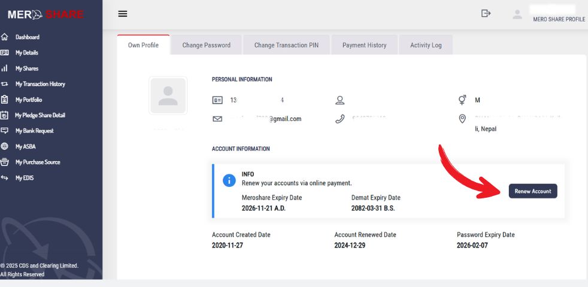Open the Dashboard home icon
This screenshot has width=588, height=287.
point(5,37)
